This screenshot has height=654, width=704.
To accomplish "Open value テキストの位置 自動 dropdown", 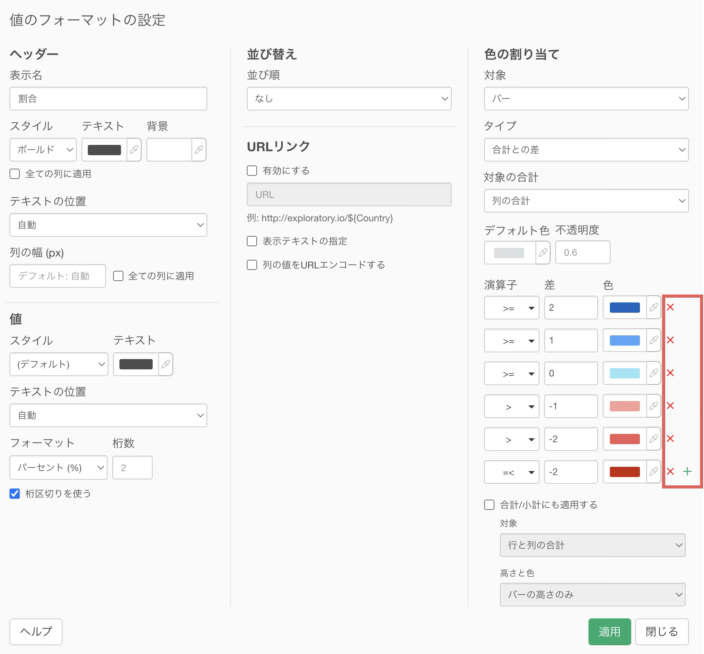I will (108, 415).
